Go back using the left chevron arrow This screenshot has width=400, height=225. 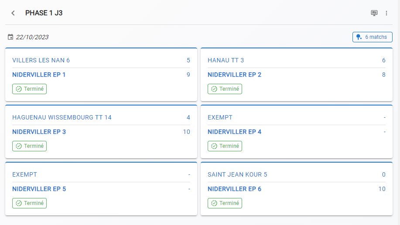click(x=13, y=13)
